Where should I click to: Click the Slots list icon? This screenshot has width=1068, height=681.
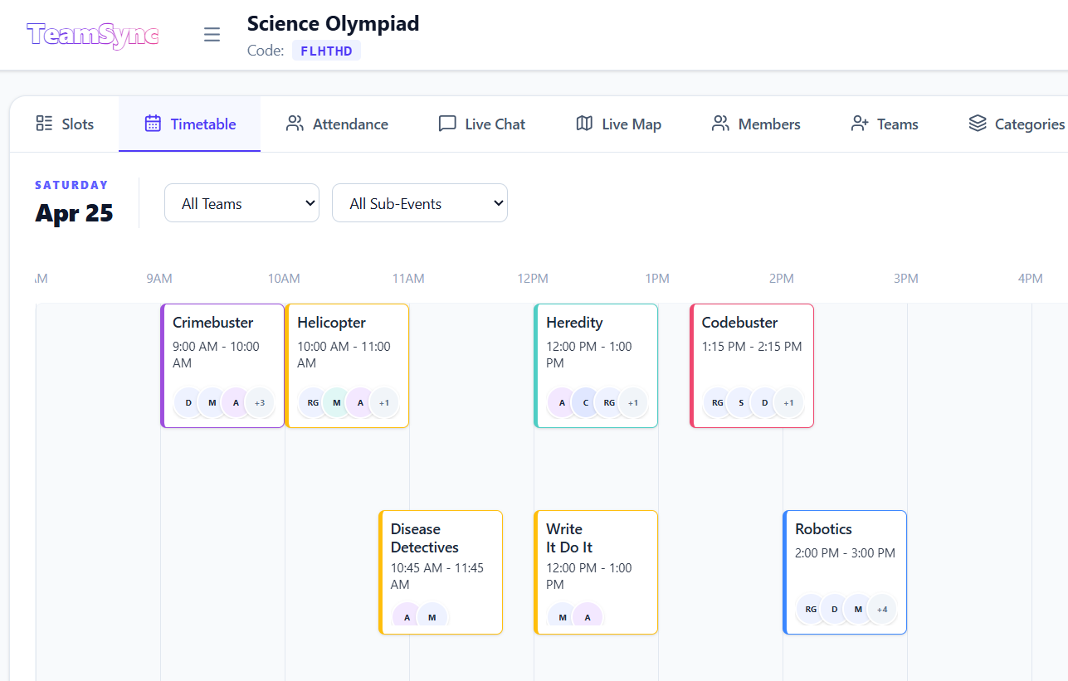tap(44, 124)
